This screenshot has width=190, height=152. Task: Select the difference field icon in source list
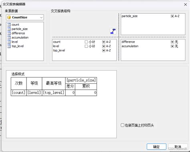[9, 33]
